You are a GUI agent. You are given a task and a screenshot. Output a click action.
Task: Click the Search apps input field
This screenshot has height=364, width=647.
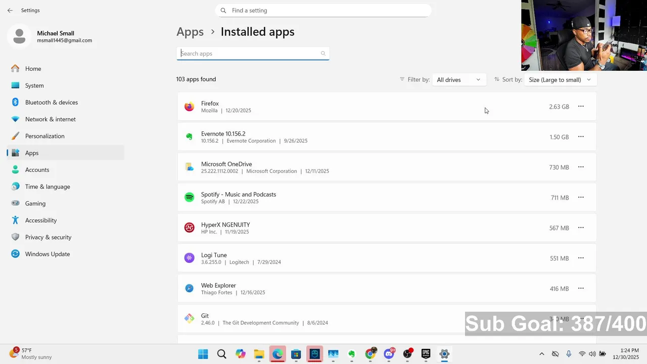tap(250, 54)
